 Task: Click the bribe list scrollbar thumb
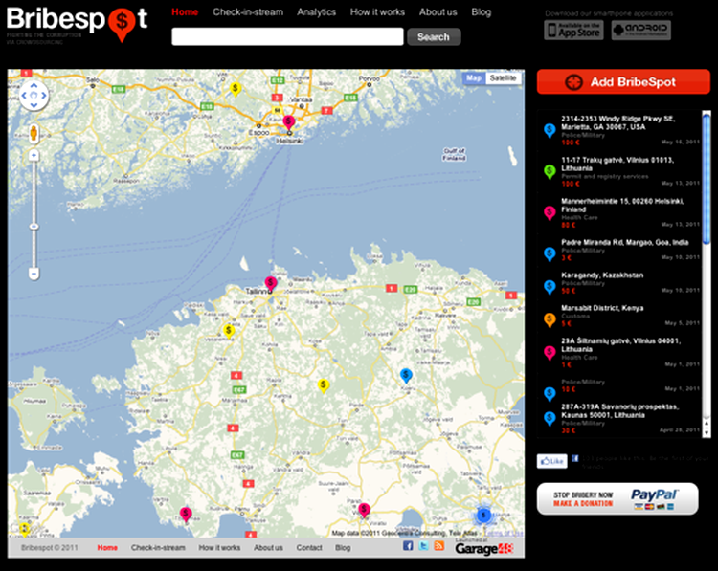pos(707,178)
